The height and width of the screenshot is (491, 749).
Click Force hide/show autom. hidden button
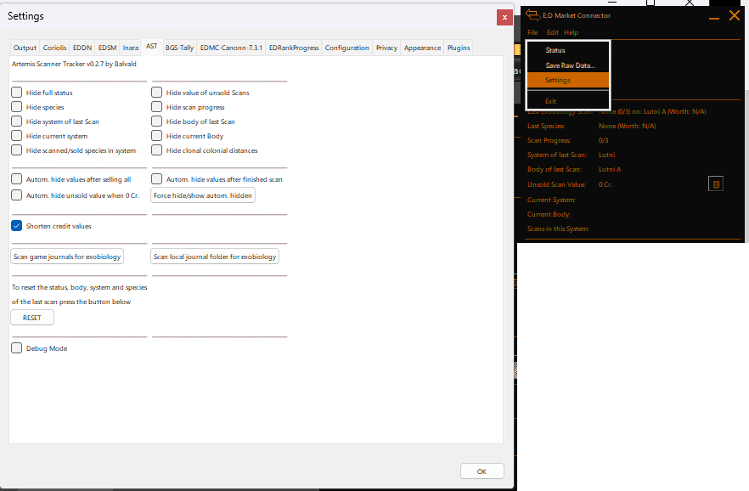click(x=202, y=195)
